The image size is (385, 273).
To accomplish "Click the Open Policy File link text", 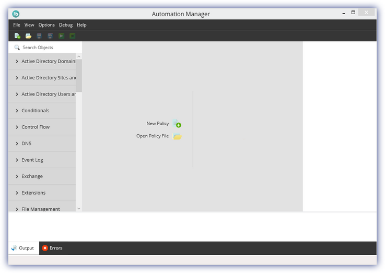I will click(153, 136).
